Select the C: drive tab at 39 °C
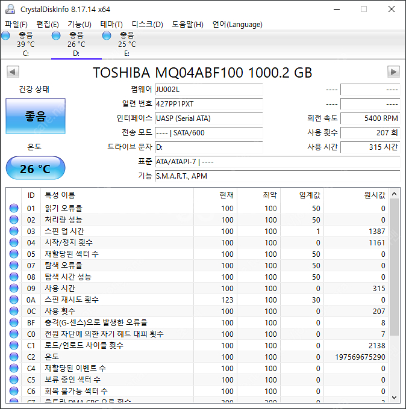 point(26,45)
